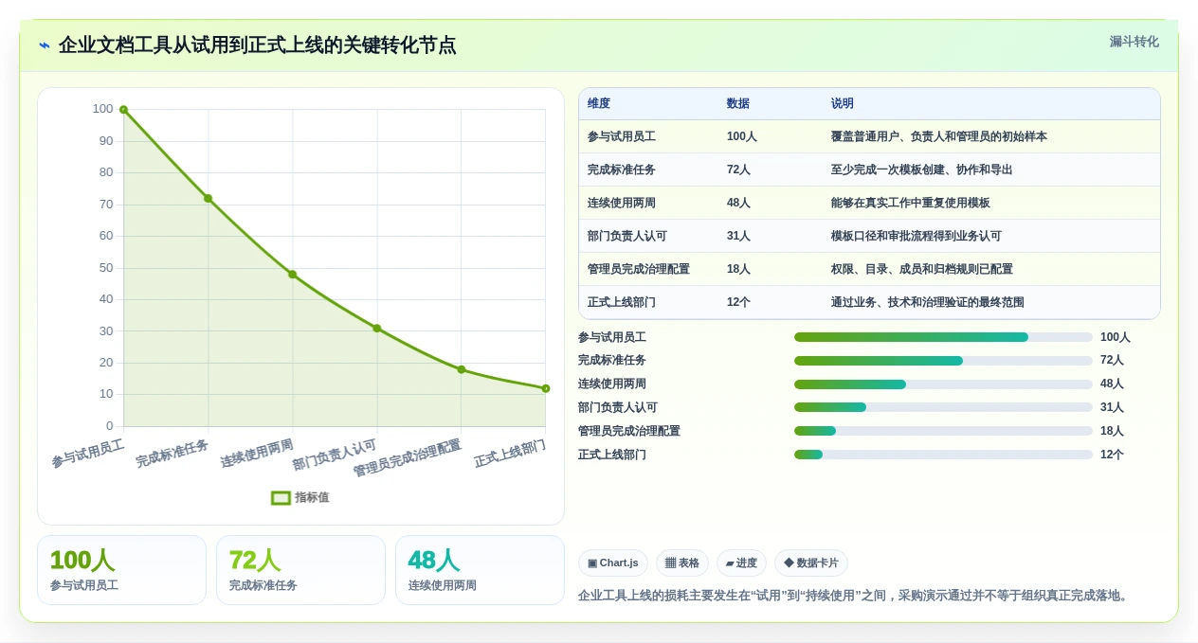Click the description 覆盖普通用户、负责人和管理员的初始样本
The height and width of the screenshot is (643, 1198).
tap(939, 136)
